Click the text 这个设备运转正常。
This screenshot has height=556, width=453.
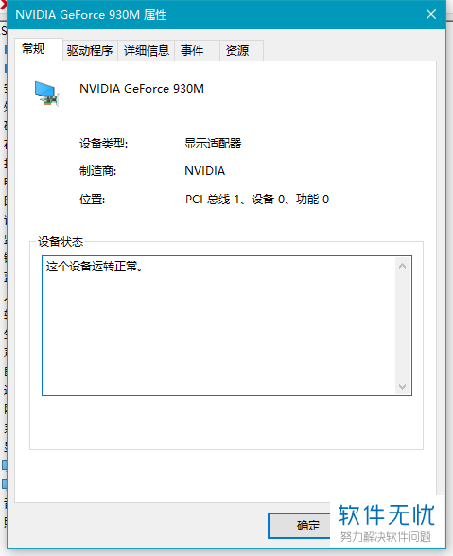pos(95,267)
